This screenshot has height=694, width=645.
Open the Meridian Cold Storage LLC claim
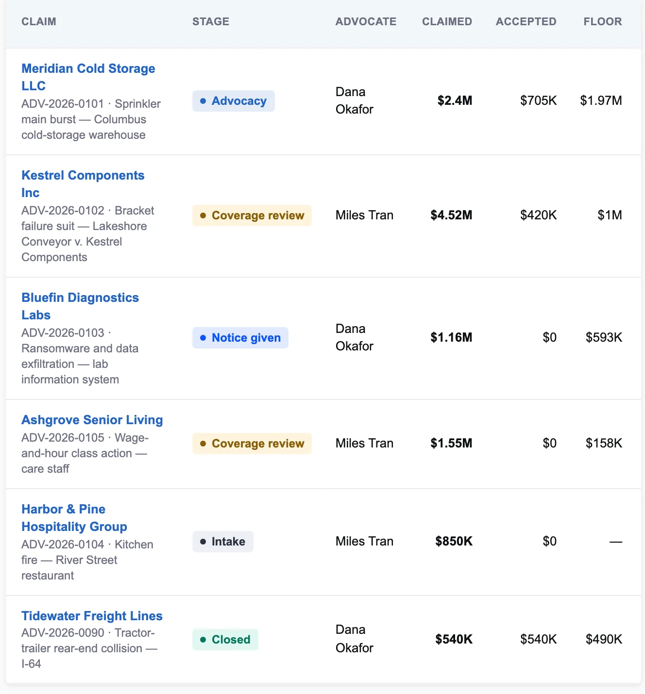tap(88, 77)
